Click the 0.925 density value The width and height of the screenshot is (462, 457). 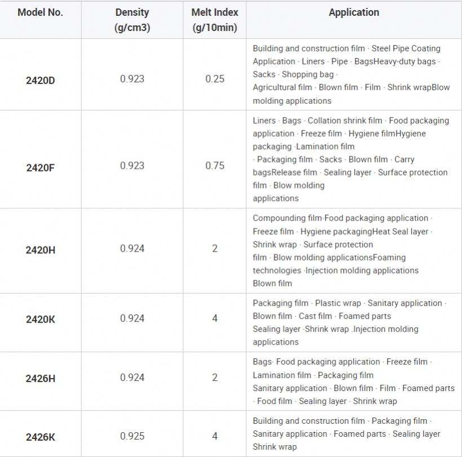point(132,436)
